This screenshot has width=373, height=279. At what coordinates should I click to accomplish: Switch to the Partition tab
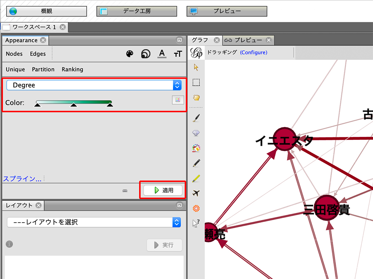[43, 69]
